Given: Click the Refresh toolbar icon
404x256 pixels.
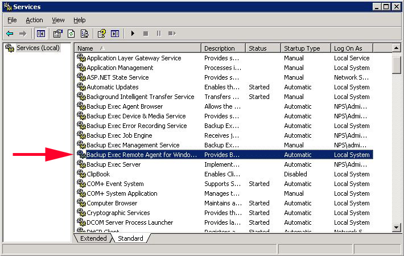Looking at the screenshot, I should 71,34.
